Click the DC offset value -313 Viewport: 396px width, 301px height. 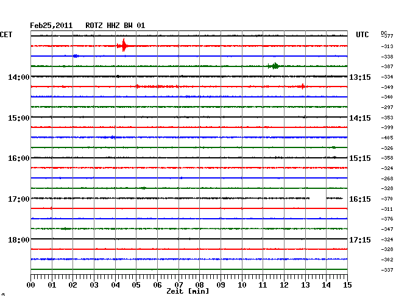tap(387, 46)
